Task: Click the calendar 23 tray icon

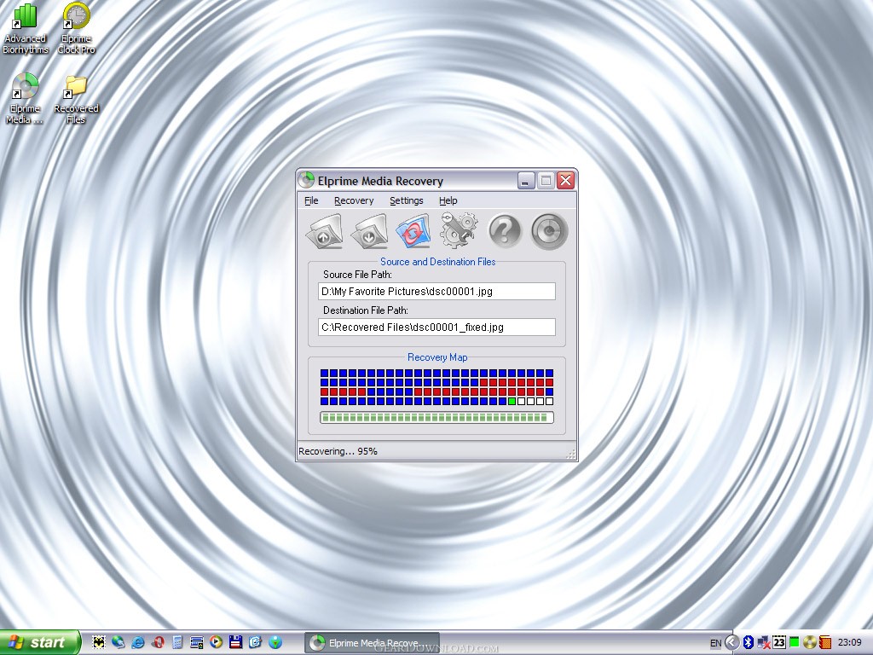Action: 779,643
